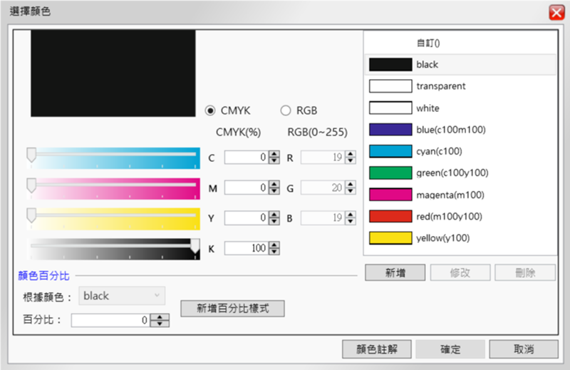Click the 新增 button
The width and height of the screenshot is (570, 370).
[x=395, y=272]
